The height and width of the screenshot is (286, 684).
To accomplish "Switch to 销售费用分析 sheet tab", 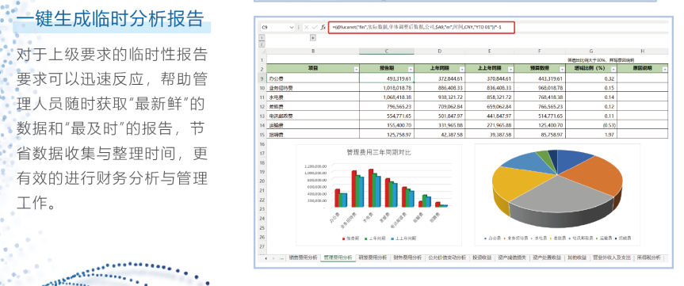I will (x=304, y=258).
